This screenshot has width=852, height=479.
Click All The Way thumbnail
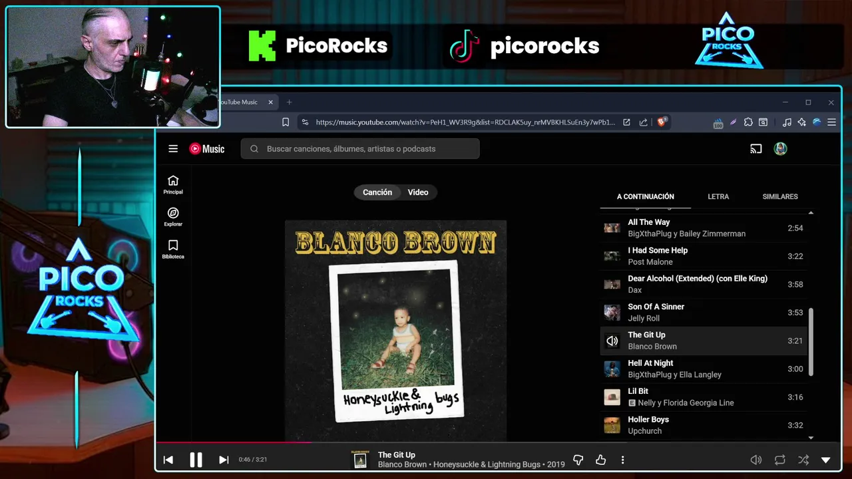(x=612, y=228)
